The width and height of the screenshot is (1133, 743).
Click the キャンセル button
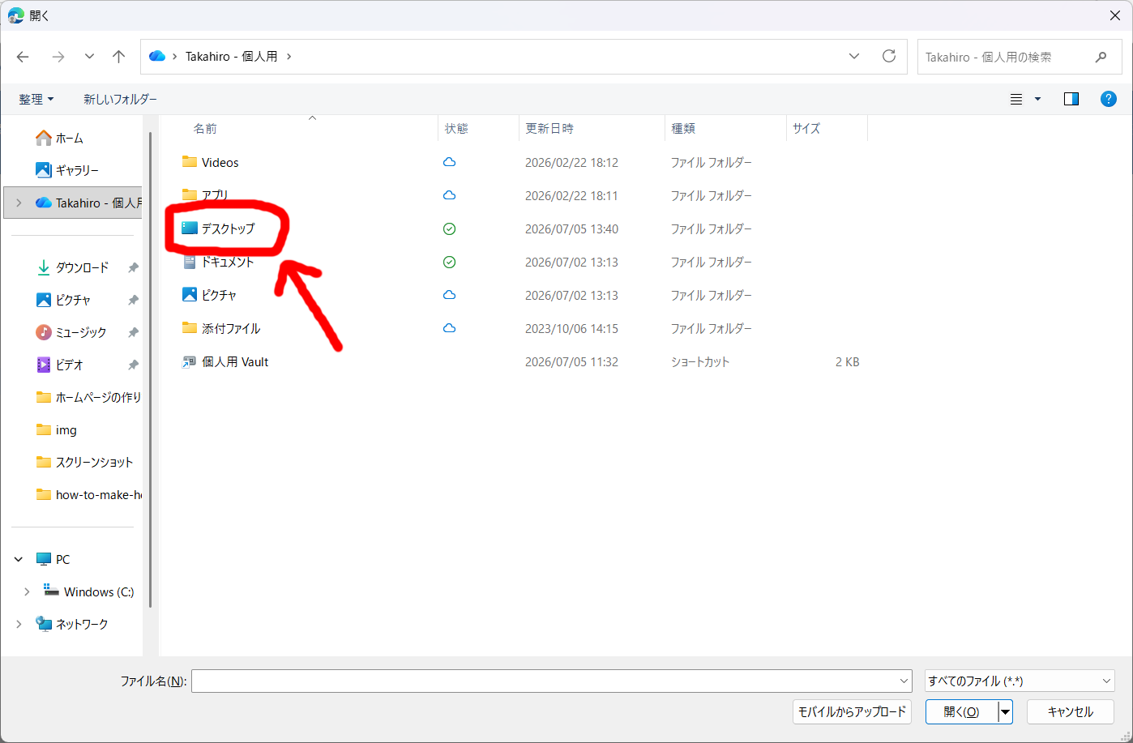(x=1070, y=712)
